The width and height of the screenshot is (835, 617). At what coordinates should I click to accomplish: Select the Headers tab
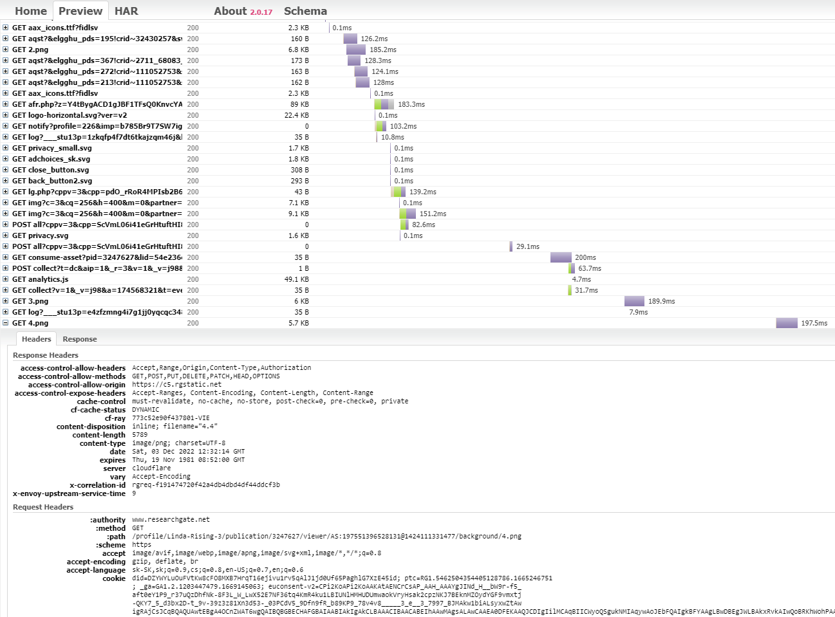(x=36, y=339)
